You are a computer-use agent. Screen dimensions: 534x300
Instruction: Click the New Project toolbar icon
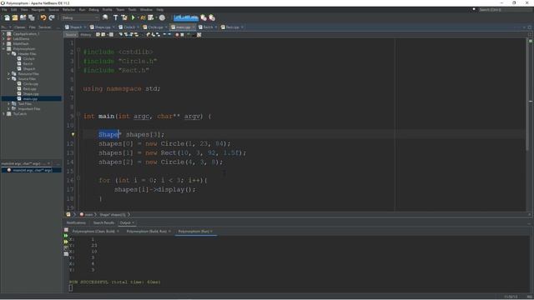[15, 17]
